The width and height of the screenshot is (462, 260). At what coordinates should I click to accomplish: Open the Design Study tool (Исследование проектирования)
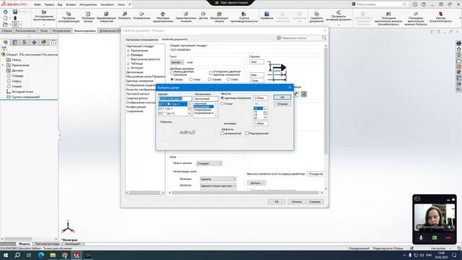pyautogui.click(x=44, y=16)
